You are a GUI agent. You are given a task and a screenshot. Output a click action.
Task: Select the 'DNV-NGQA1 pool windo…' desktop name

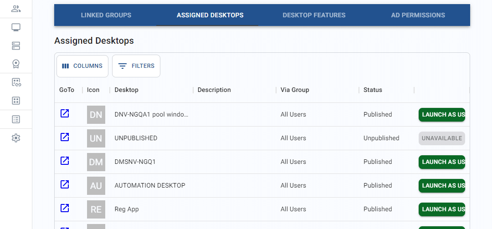152,115
